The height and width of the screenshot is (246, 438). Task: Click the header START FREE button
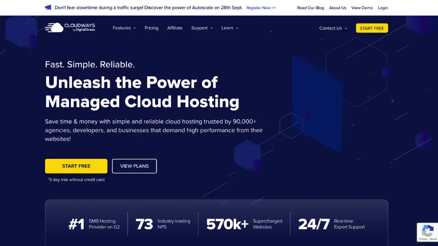tap(372, 28)
